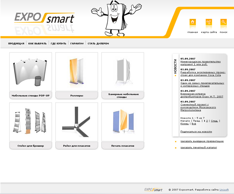Go to news page 2

tap(207, 121)
